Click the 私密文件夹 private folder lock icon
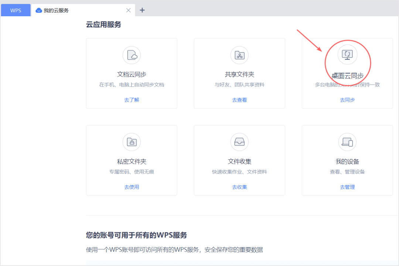Viewport: 399px width, 266px height. [x=132, y=142]
